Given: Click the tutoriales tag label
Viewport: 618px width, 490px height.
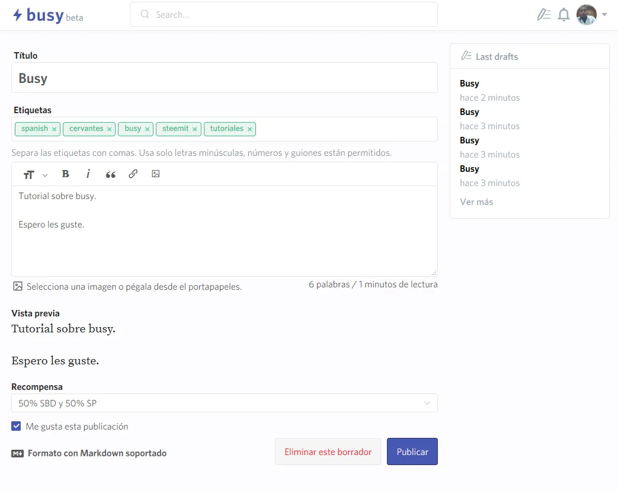Looking at the screenshot, I should coord(226,129).
